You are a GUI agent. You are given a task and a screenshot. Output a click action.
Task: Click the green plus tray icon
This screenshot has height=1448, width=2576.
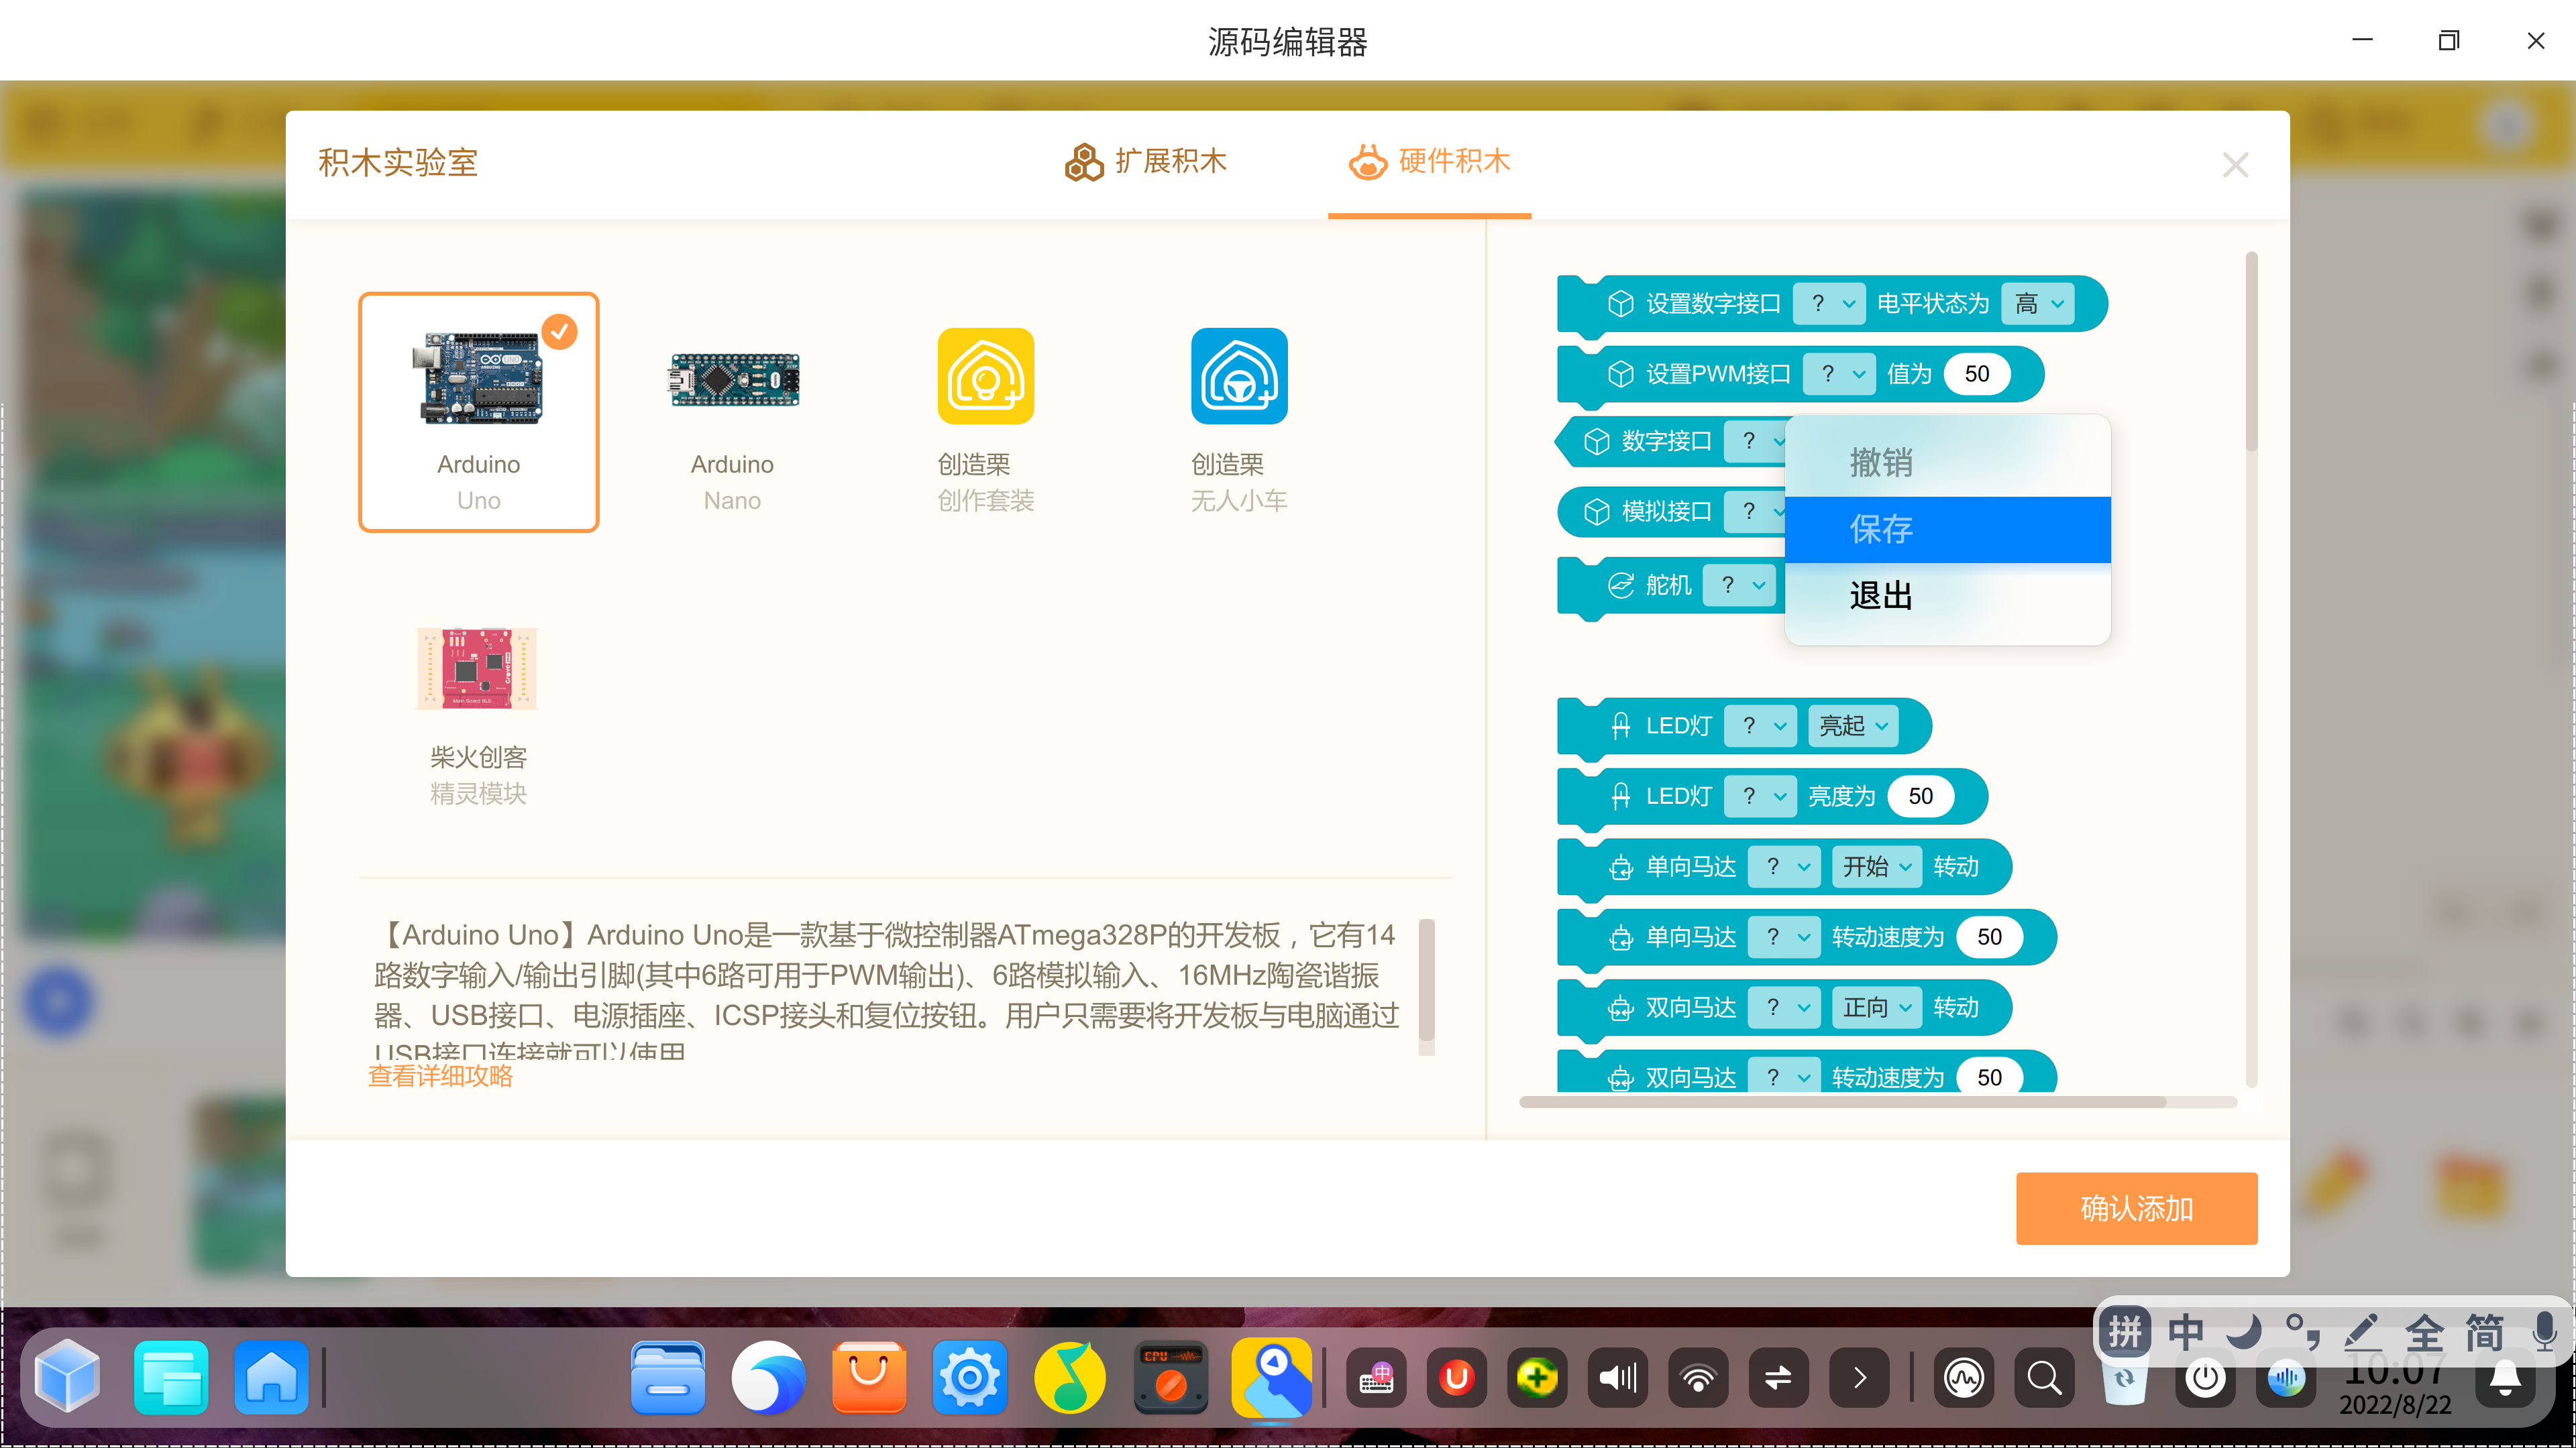pos(1537,1378)
